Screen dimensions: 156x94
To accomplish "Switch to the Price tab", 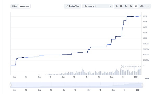I will [15, 6].
